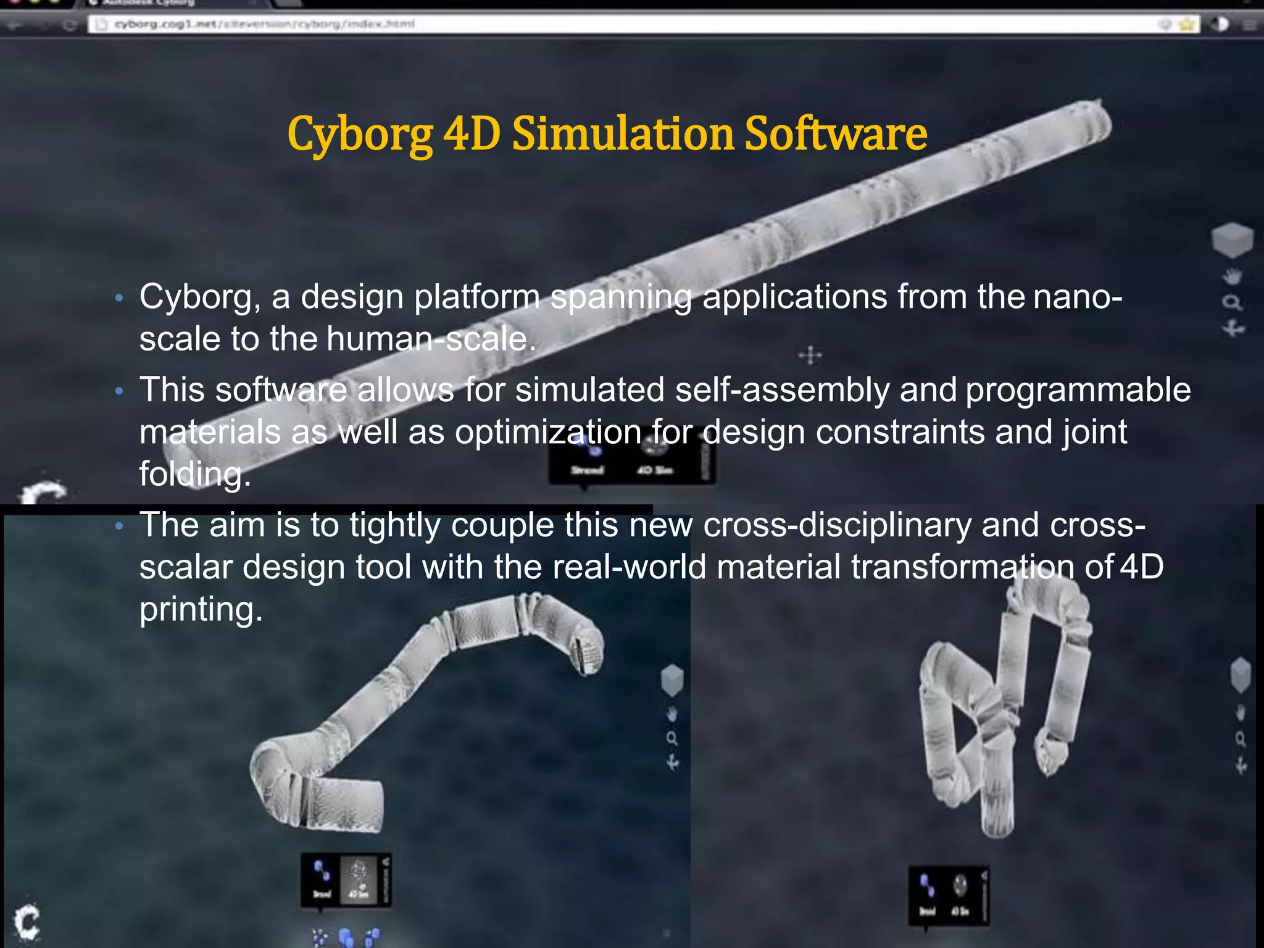The image size is (1264, 948).
Task: Select the pan hand tool beside the straight rod
Action: [1233, 276]
